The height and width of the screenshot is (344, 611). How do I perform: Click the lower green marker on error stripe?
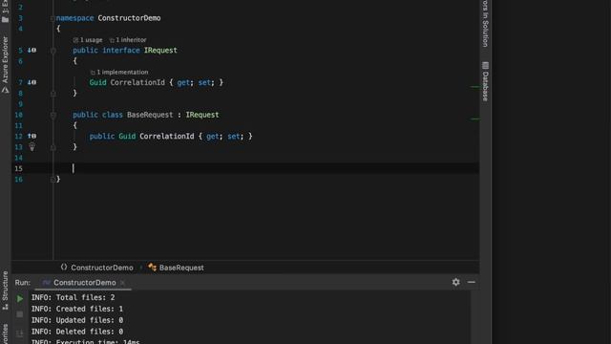[475, 118]
